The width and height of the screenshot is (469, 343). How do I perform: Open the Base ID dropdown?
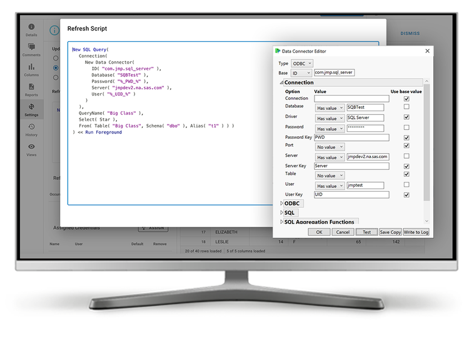coord(301,73)
